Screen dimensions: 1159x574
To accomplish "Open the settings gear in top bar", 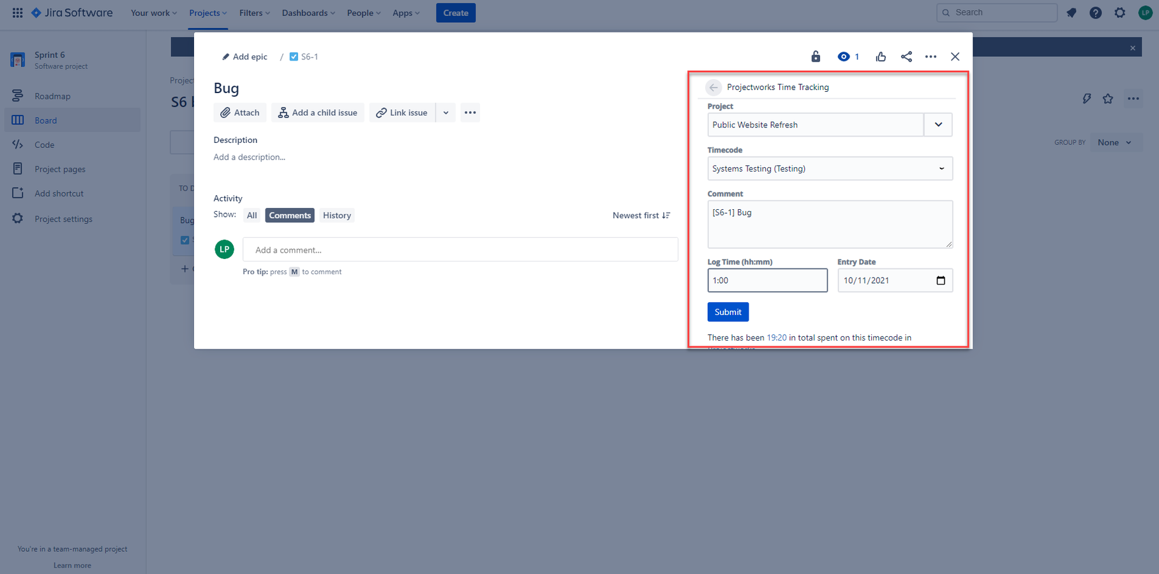I will coord(1120,13).
